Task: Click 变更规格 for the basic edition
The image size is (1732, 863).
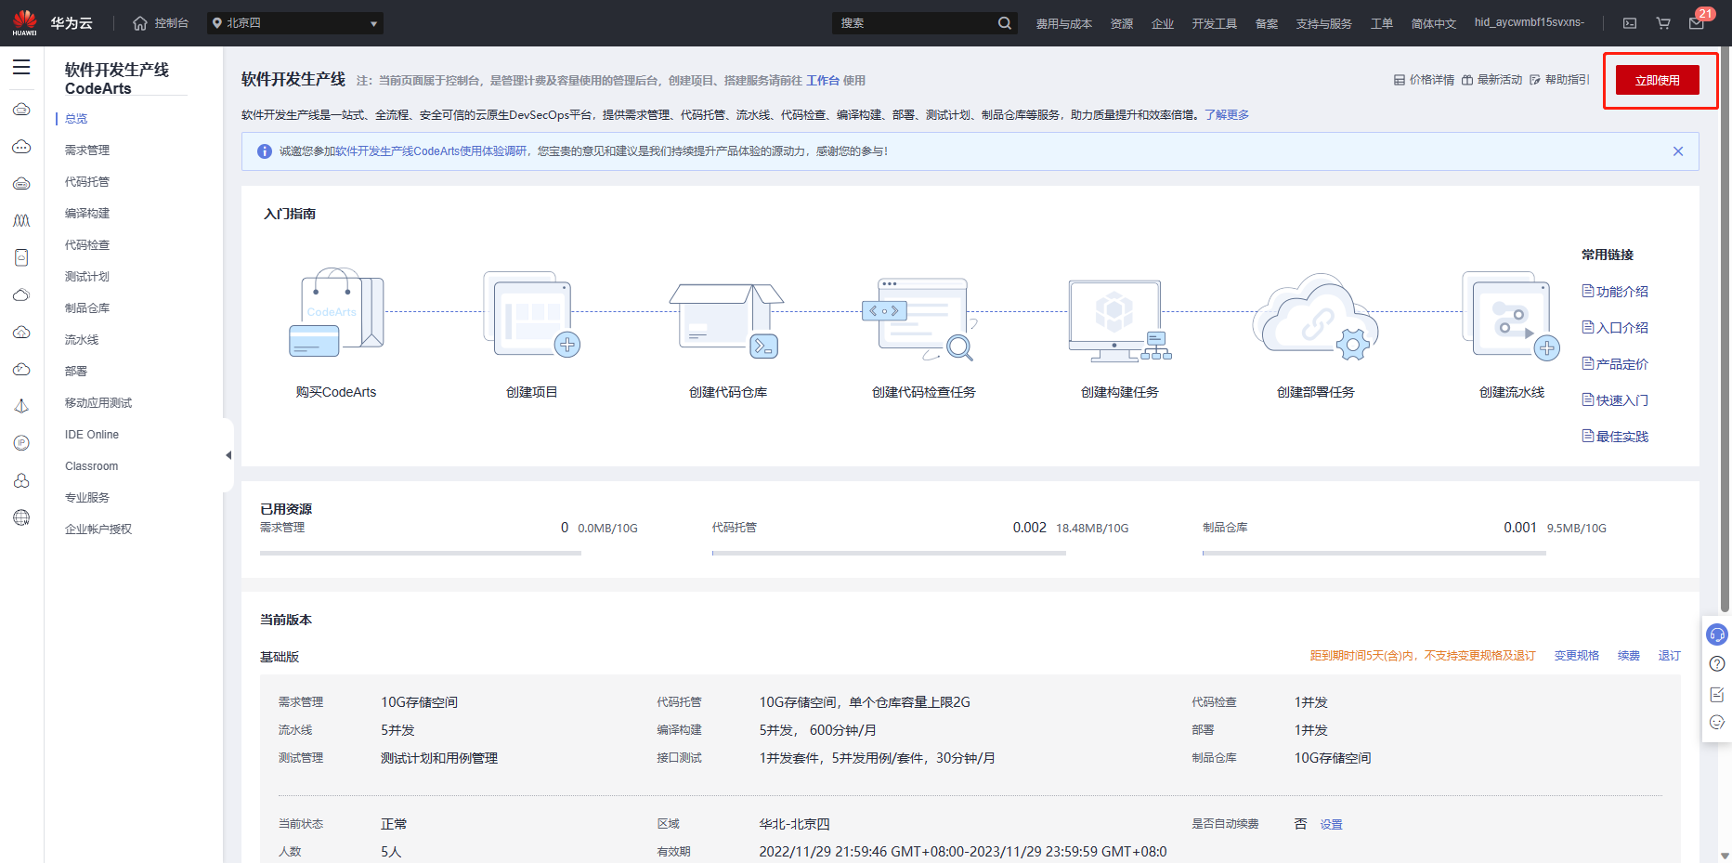Action: tap(1577, 656)
